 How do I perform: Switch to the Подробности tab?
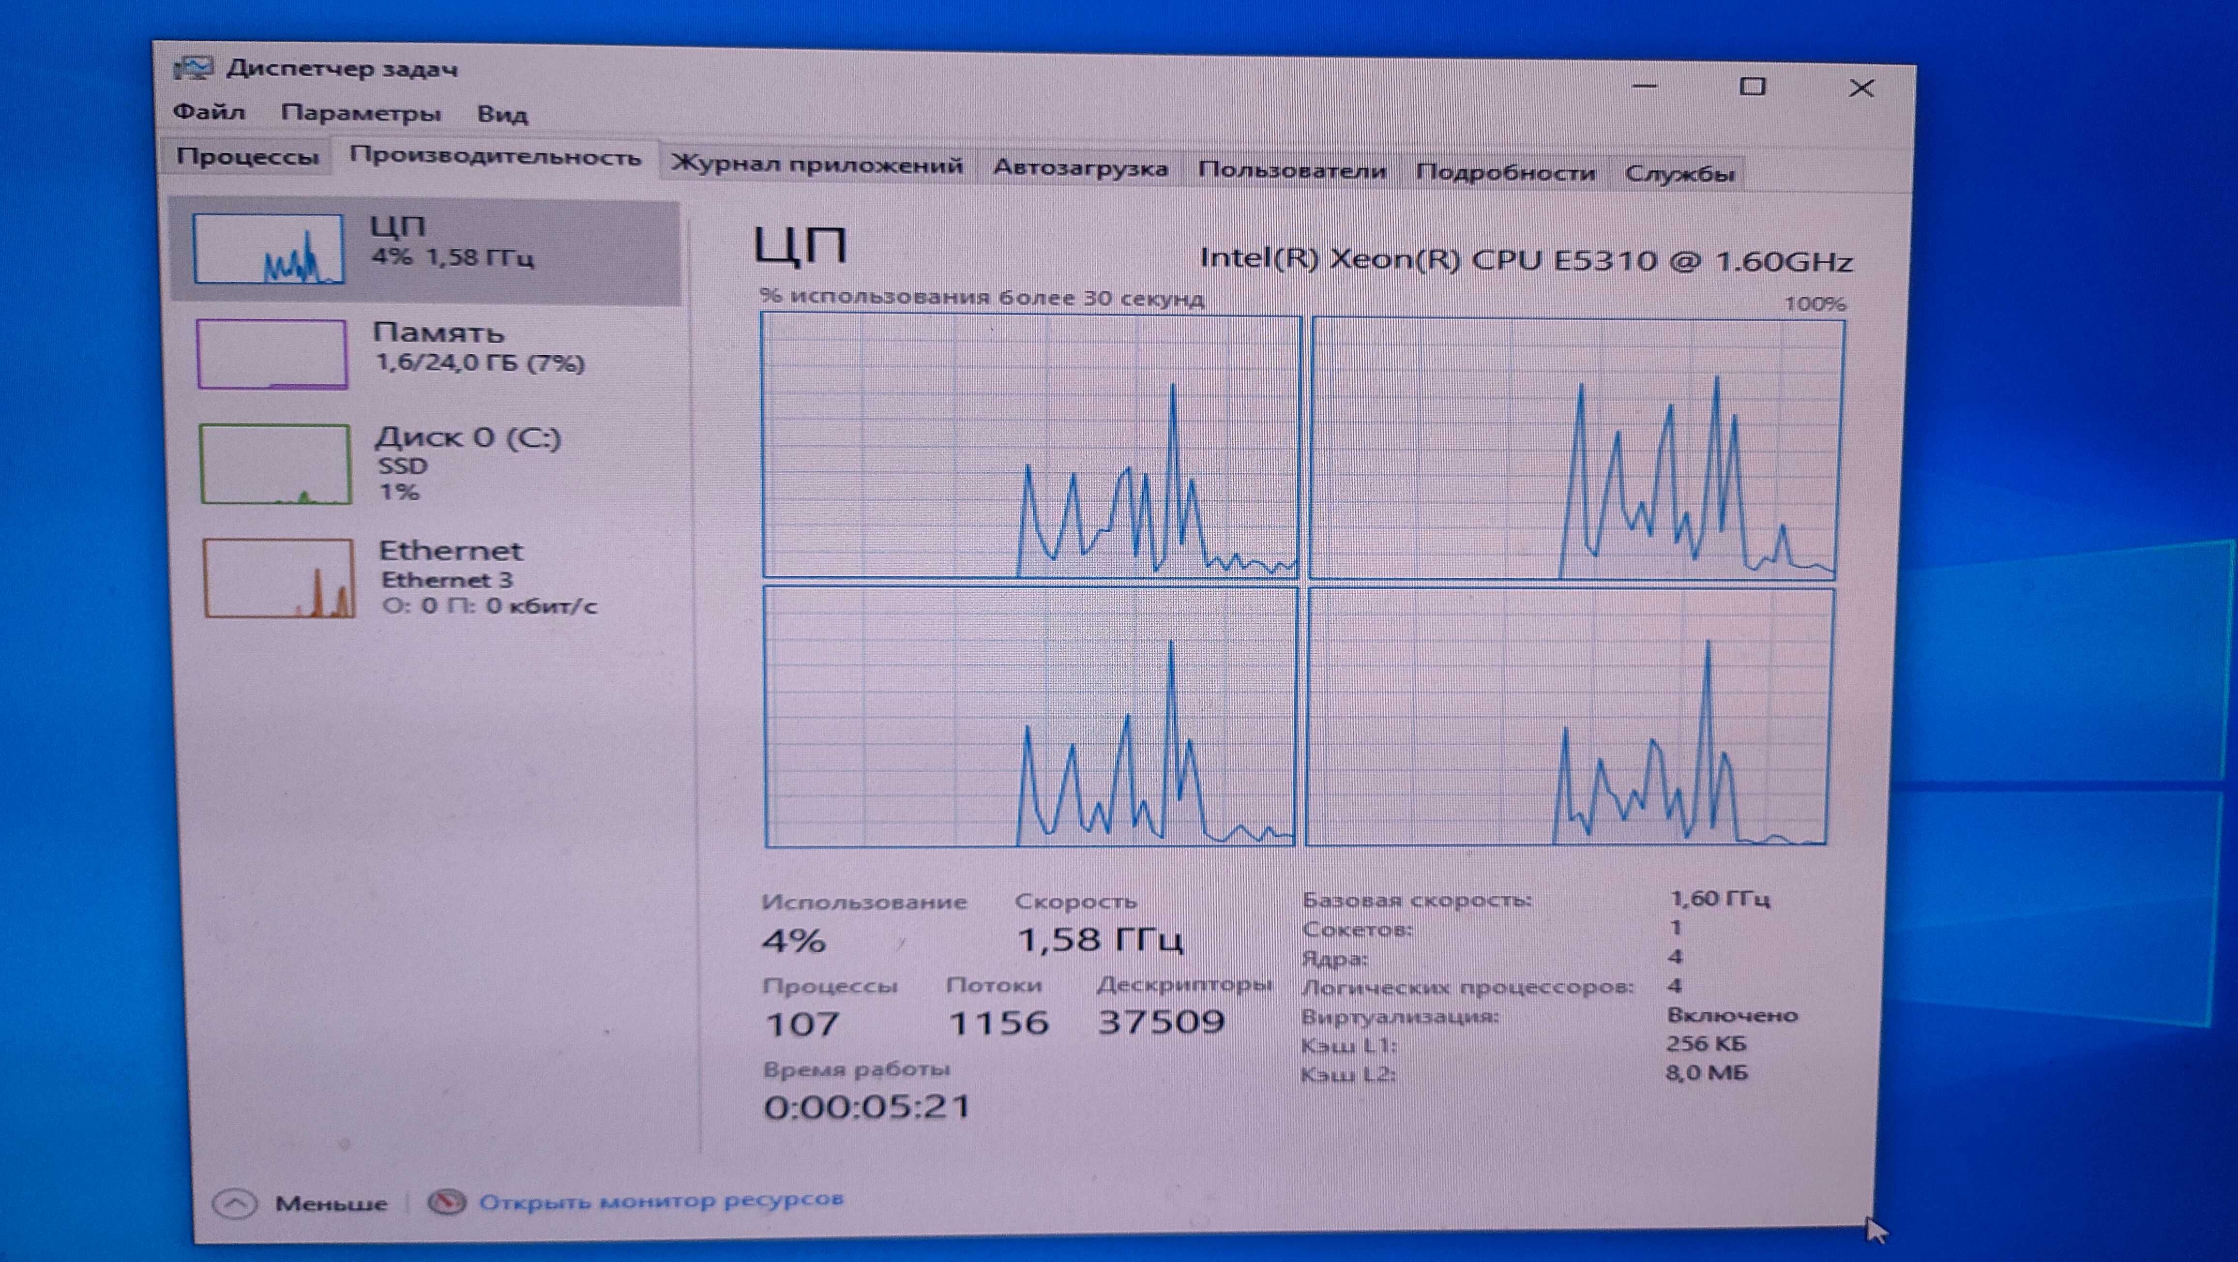pyautogui.click(x=1506, y=172)
